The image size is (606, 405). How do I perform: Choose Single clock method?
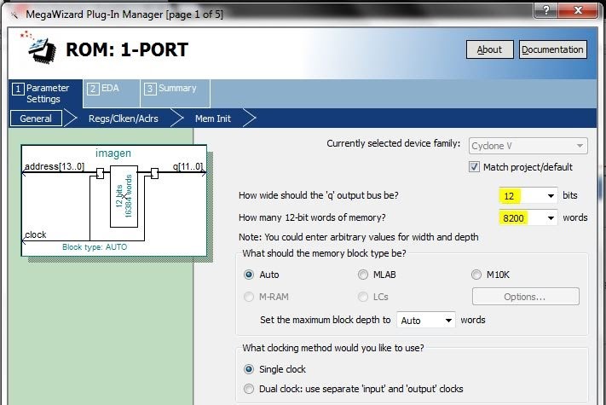tap(249, 369)
